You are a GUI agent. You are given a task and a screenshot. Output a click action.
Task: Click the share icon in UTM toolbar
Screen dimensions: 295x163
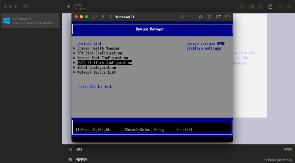pos(270,6)
